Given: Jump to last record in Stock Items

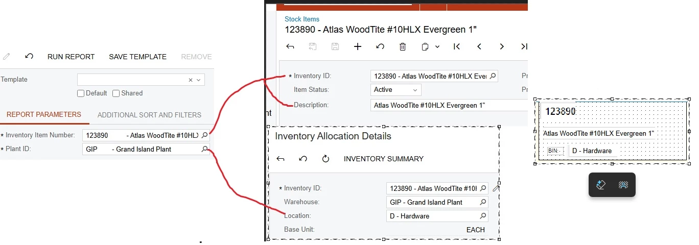Looking at the screenshot, I should click(524, 46).
